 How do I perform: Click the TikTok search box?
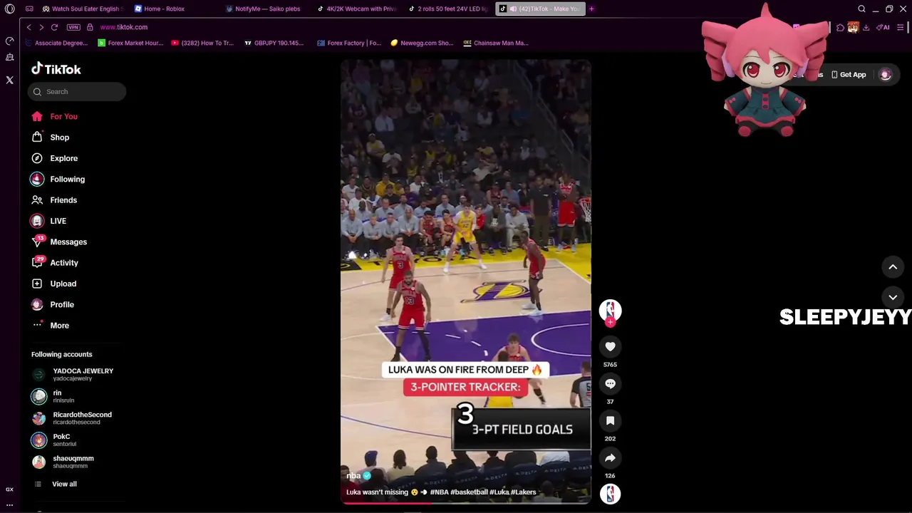[77, 91]
